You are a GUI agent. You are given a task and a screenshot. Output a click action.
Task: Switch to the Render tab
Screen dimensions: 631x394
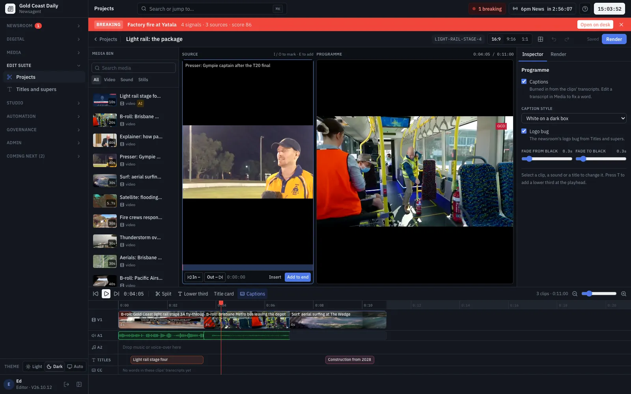pos(558,54)
